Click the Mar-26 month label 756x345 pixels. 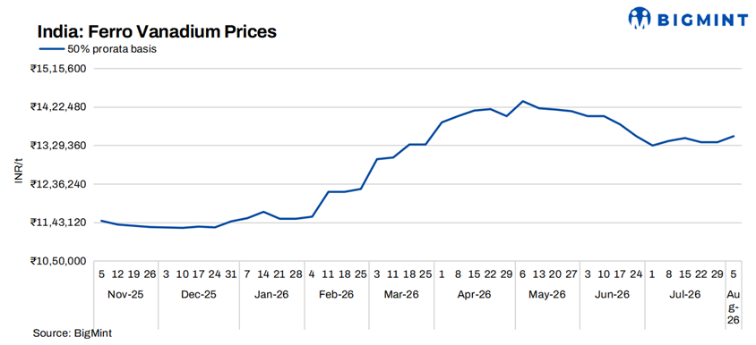401,294
